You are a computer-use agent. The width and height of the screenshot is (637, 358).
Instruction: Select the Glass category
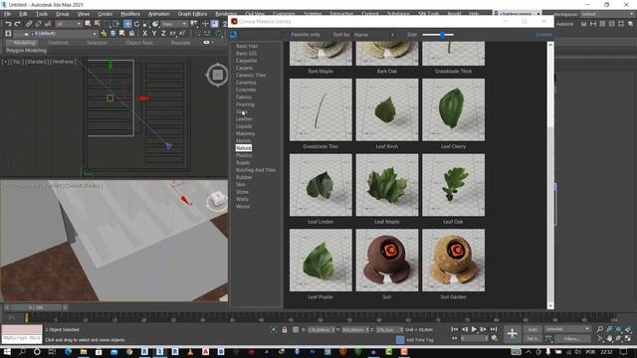click(241, 111)
